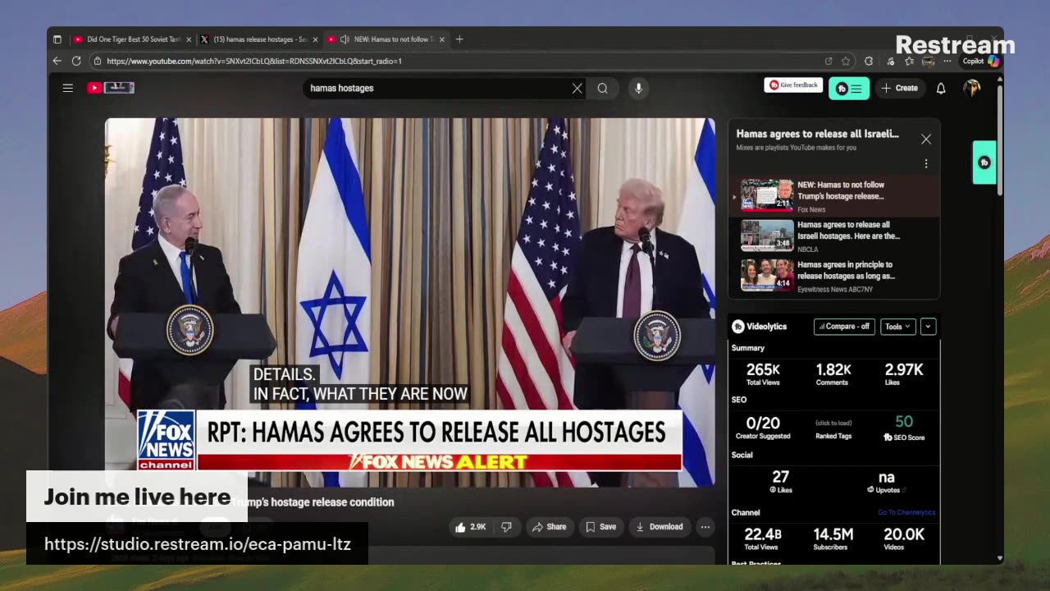Load ranked tags via '(click to load)'
The height and width of the screenshot is (591, 1050).
tap(833, 424)
